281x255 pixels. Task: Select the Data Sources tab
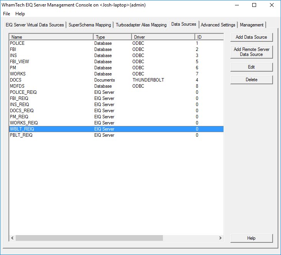coord(184,24)
